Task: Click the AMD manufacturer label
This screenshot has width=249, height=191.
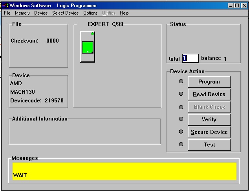Action: (16, 83)
